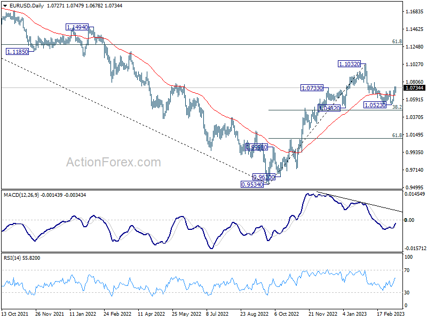Select the 1.07330 resistance label
The width and height of the screenshot is (427, 320).
click(x=312, y=87)
